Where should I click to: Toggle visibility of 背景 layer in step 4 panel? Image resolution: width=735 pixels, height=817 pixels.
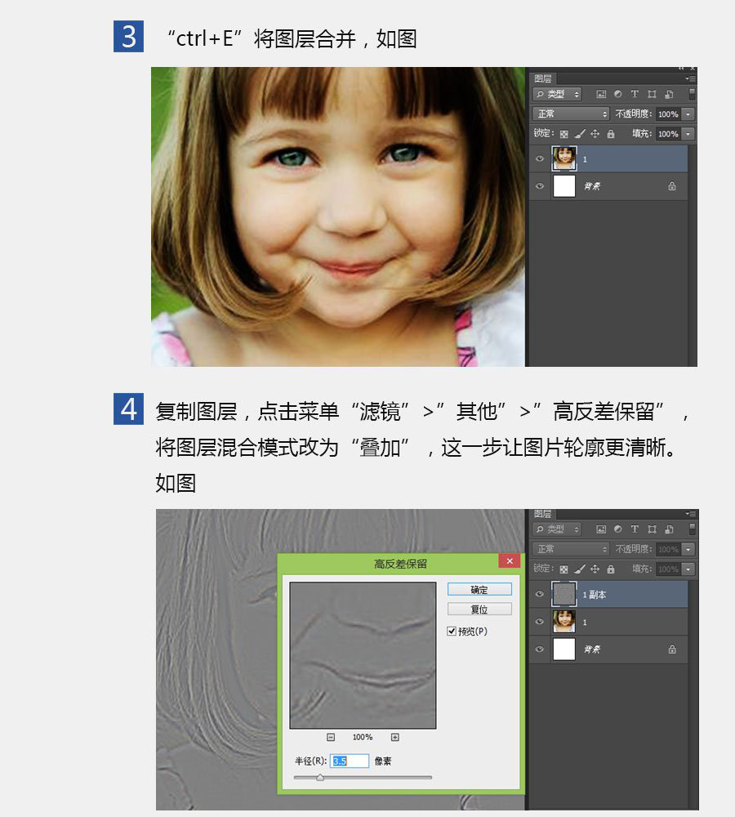point(540,650)
